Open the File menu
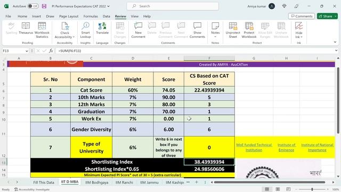Image resolution: width=341 pixels, height=192 pixels. tap(9, 16)
